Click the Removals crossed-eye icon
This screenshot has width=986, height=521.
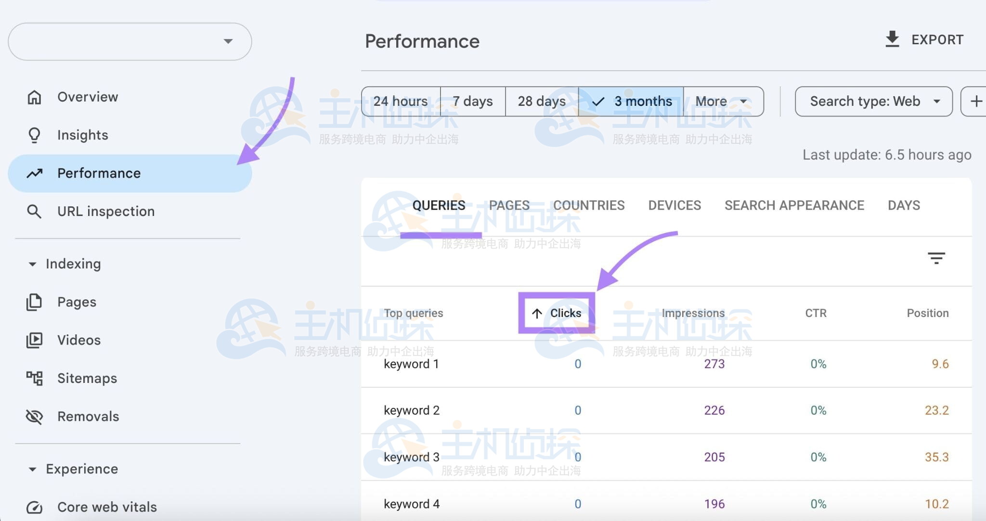point(34,416)
